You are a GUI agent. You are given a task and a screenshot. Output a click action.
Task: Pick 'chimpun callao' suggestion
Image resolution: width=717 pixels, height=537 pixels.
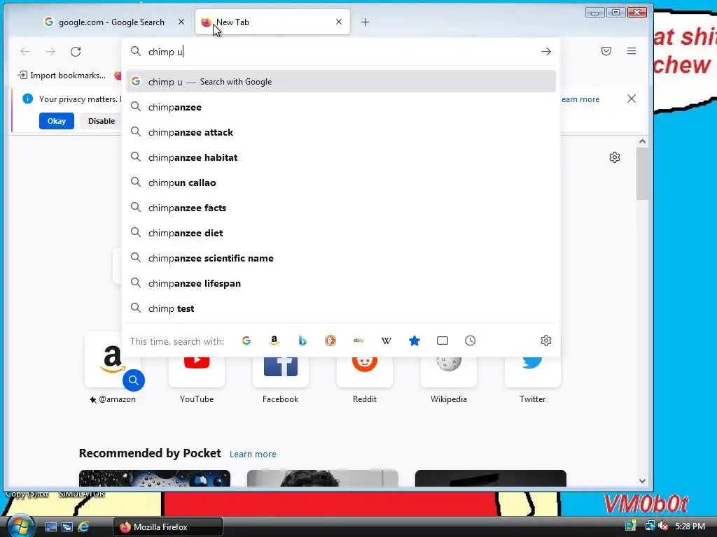click(341, 182)
